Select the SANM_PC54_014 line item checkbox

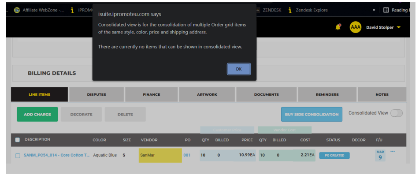pyautogui.click(x=18, y=156)
